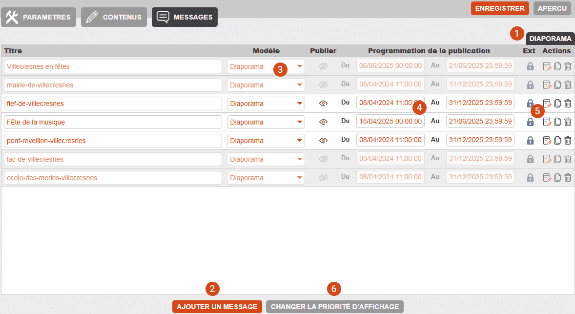Switch to the PARAMETRES tab
This screenshot has height=314, width=575.
coord(39,17)
